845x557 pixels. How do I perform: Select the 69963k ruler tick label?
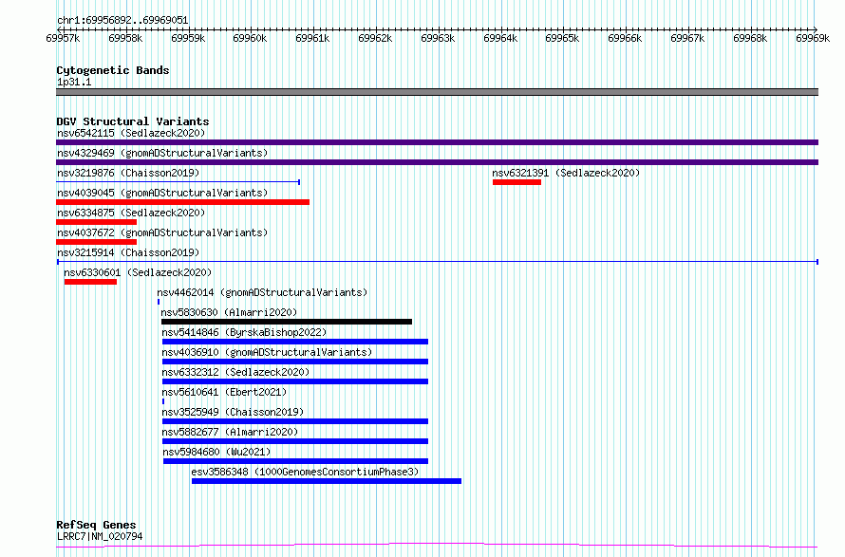click(438, 38)
